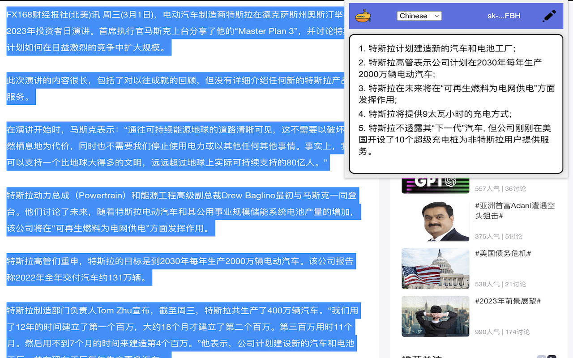Viewport: 573px width, 358px height.
Task: Click the pencil edit icon for API key
Action: click(x=549, y=15)
